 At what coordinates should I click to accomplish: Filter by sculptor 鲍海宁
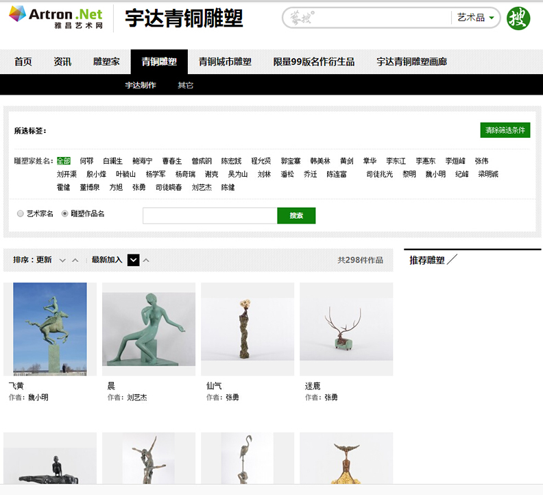(x=143, y=161)
